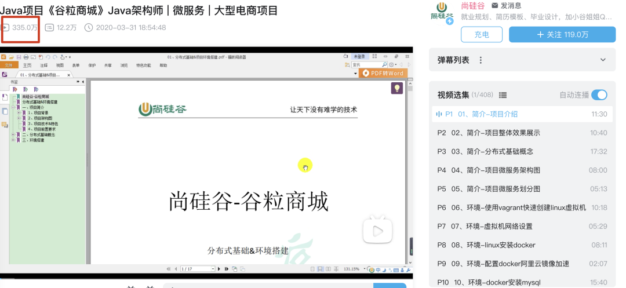This screenshot has width=626, height=288.
Task: Click the 充电 button
Action: (x=482, y=34)
